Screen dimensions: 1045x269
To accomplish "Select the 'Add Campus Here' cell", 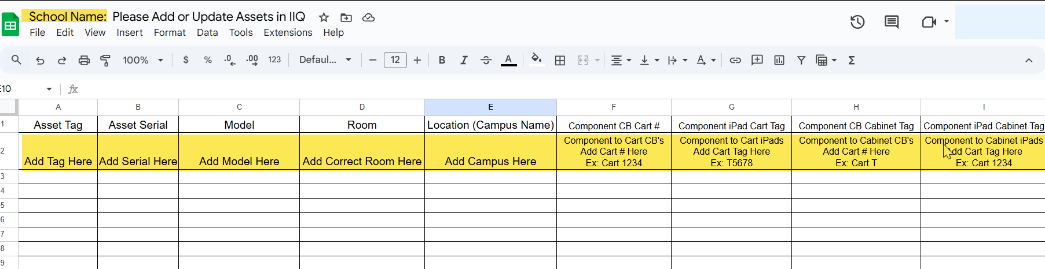I will coord(490,152).
